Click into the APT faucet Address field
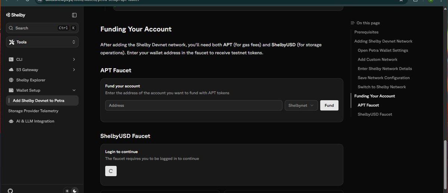 (x=194, y=105)
